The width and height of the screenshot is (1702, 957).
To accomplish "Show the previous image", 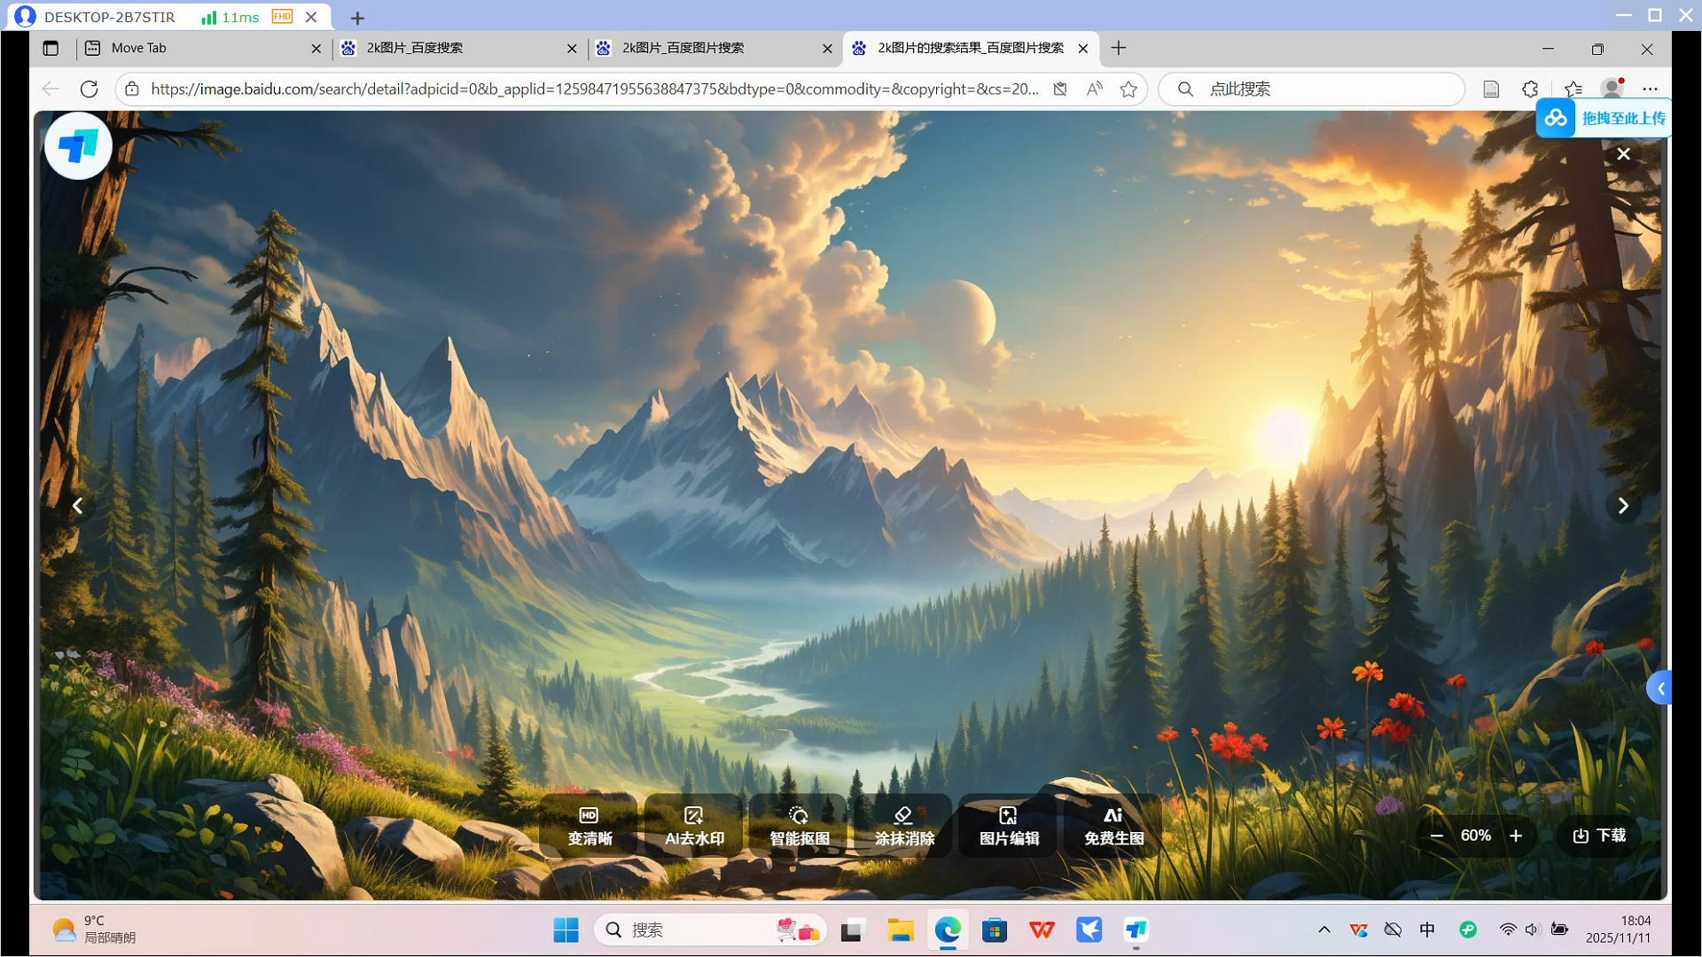I will point(78,506).
